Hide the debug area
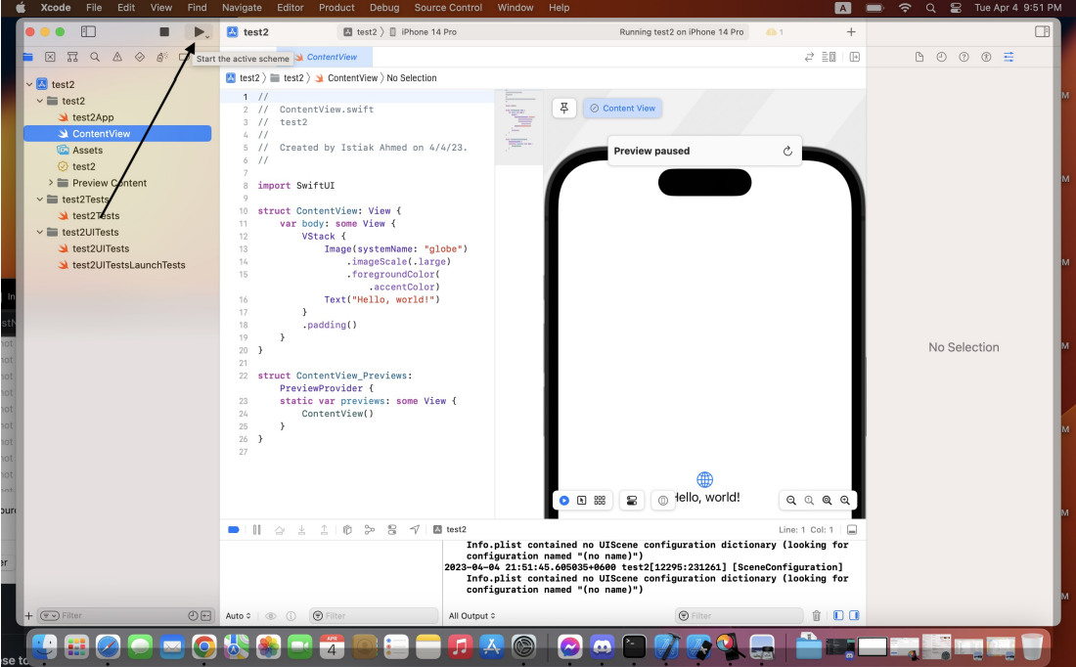1076x667 pixels. point(852,530)
